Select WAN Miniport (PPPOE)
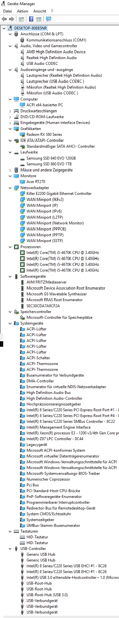This screenshot has width=119, height=618. (x=46, y=229)
